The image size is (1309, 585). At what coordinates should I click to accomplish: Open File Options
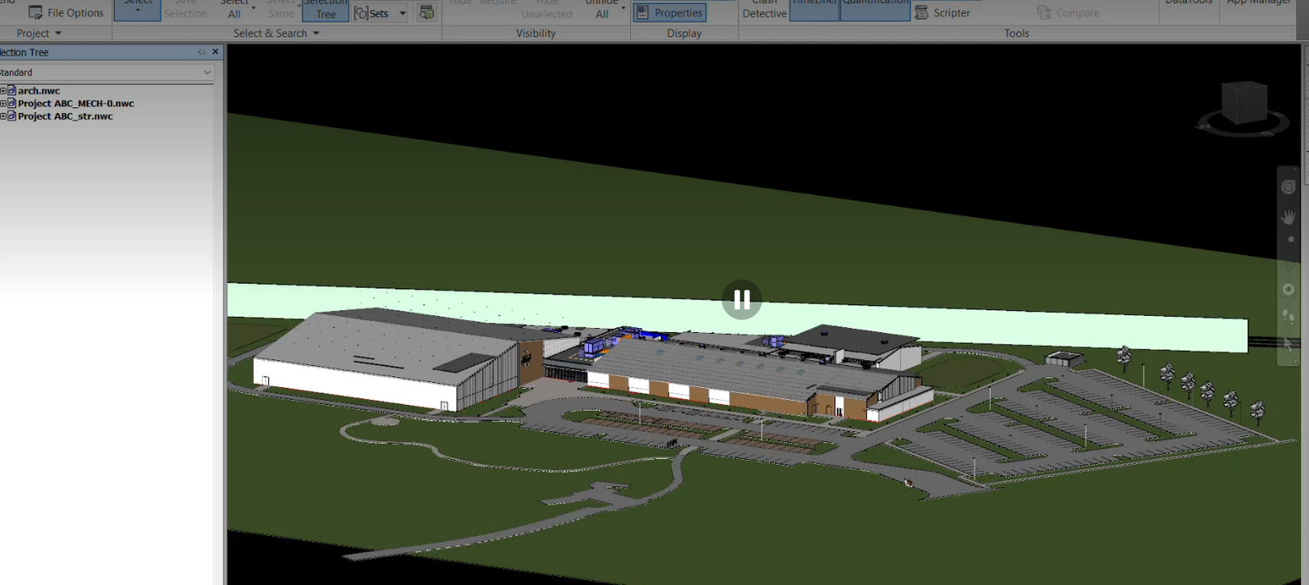pos(65,12)
